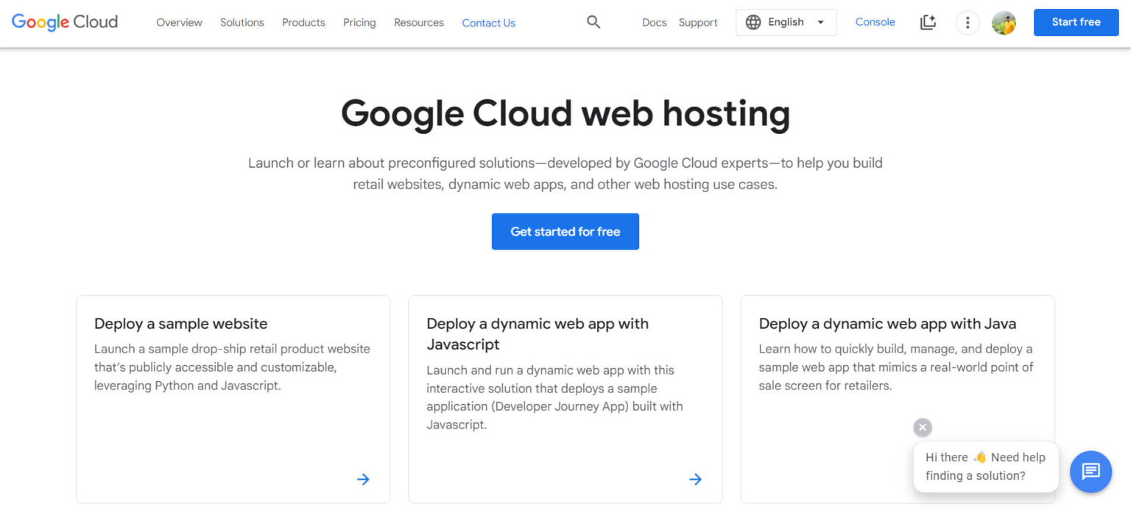Open the chat assistant bubble icon
Image resolution: width=1131 pixels, height=510 pixels.
[x=1091, y=472]
